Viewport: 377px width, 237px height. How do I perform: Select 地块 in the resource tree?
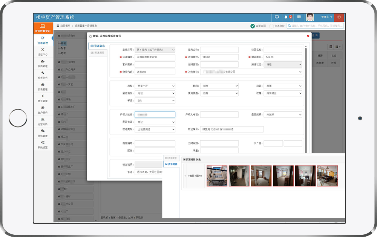(63, 53)
